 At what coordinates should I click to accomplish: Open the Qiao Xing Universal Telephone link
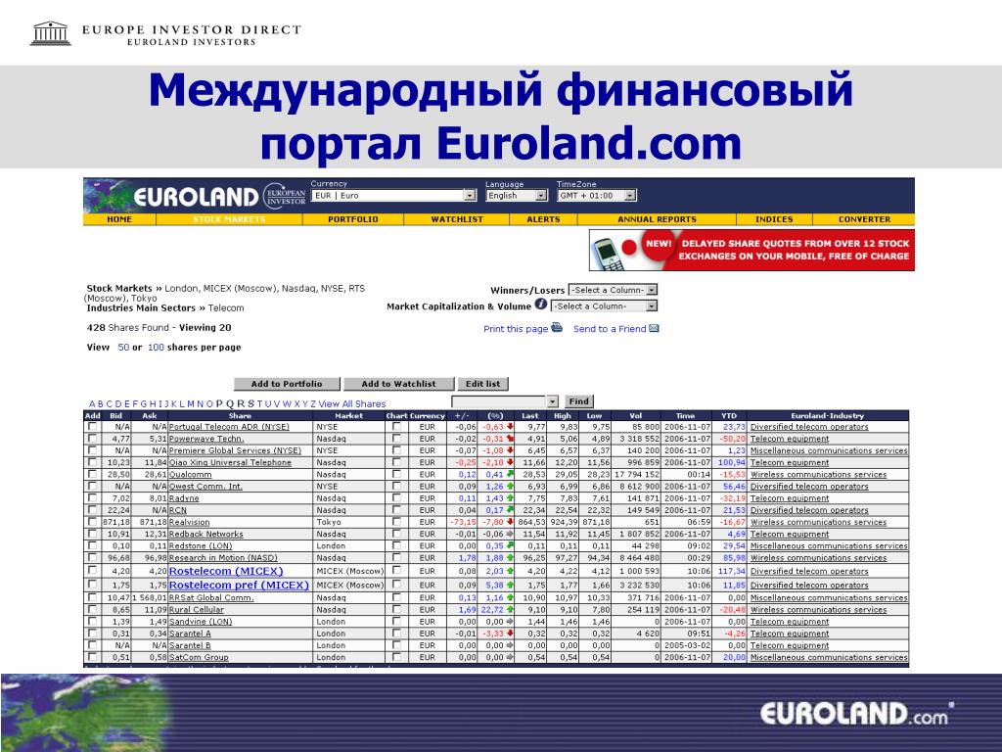coord(230,462)
